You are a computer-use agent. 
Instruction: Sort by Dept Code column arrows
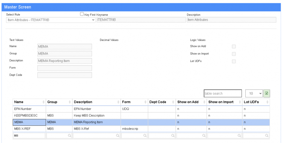click(173, 102)
